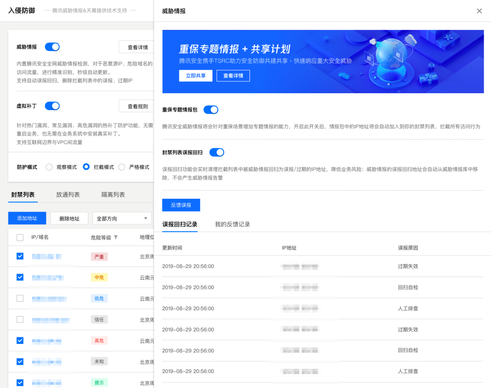
Task: Select 观察模式 radio button
Action: [49, 167]
